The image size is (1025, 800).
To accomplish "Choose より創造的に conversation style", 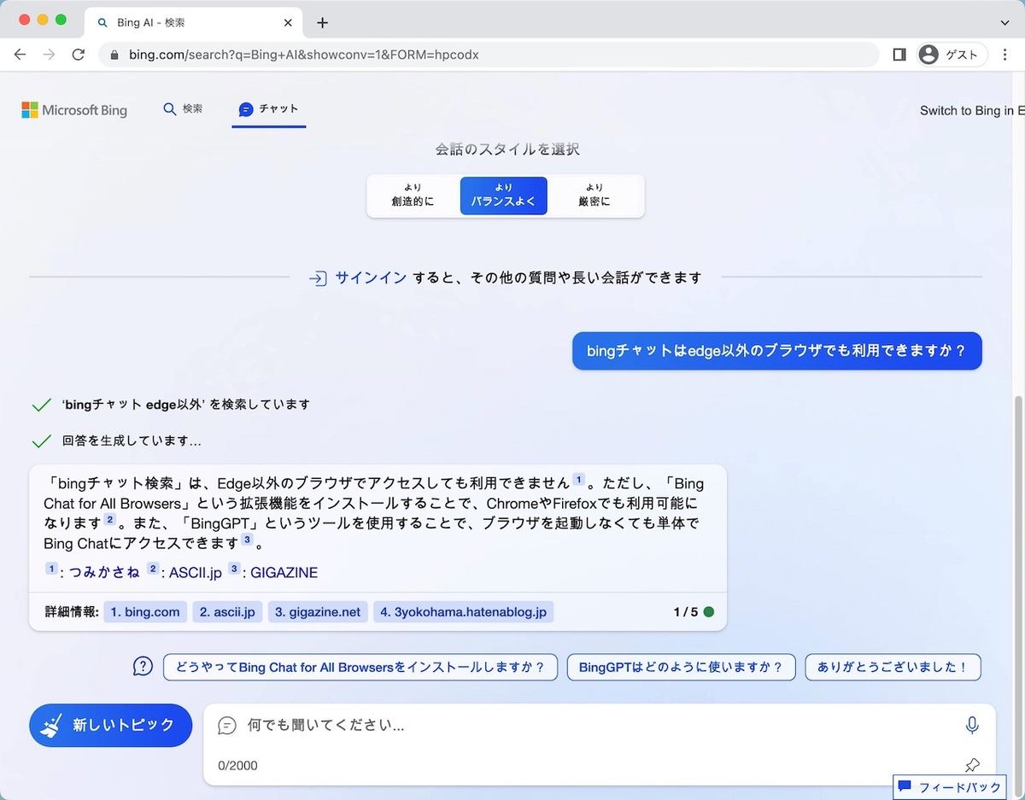I will coord(413,196).
